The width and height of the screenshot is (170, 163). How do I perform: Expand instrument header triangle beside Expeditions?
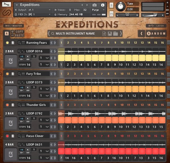17,5
